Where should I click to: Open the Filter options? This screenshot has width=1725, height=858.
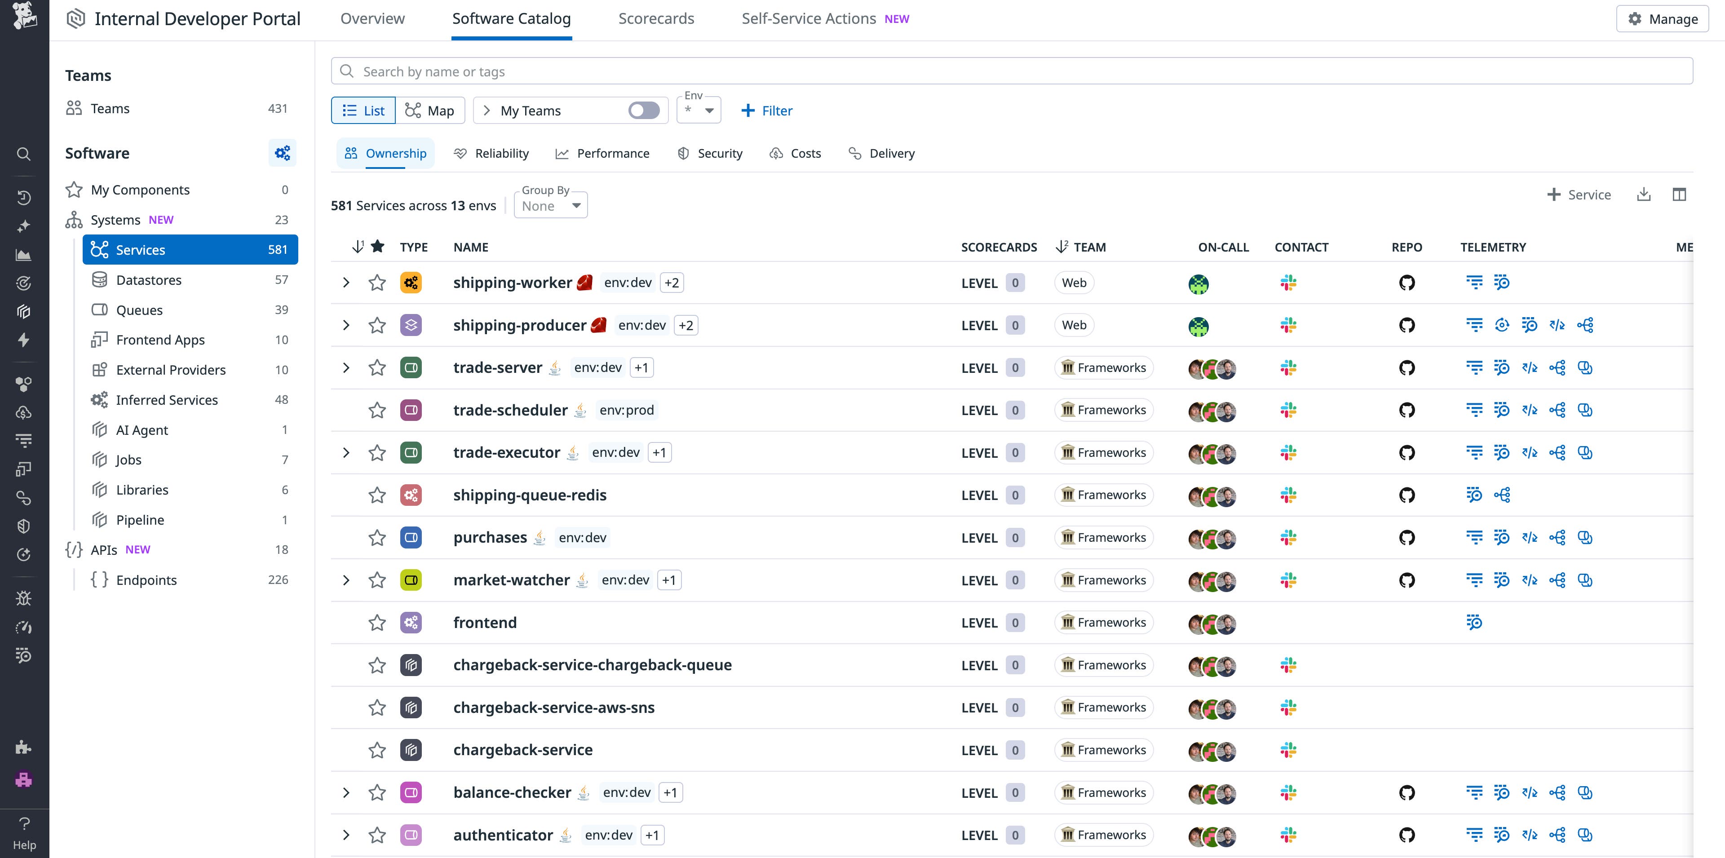766,110
